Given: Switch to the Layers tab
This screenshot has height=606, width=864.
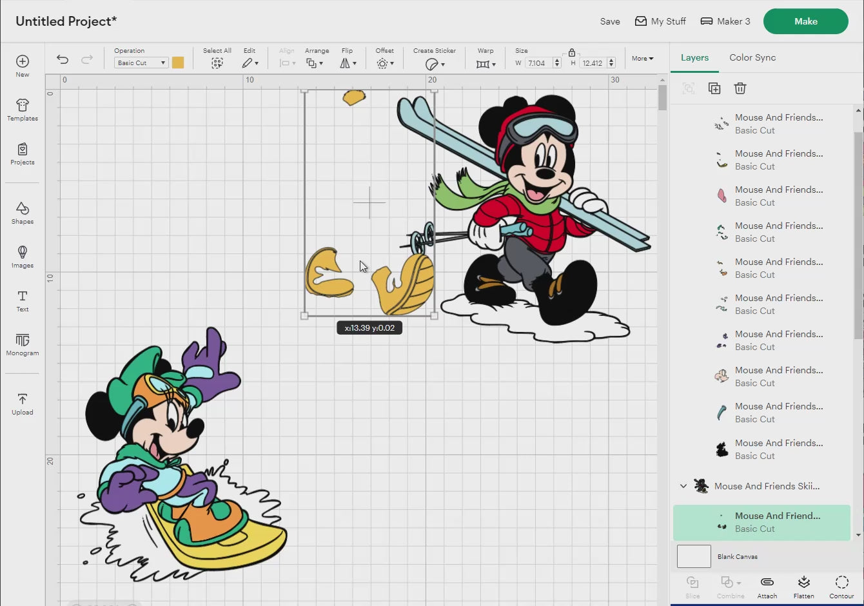Looking at the screenshot, I should (694, 57).
